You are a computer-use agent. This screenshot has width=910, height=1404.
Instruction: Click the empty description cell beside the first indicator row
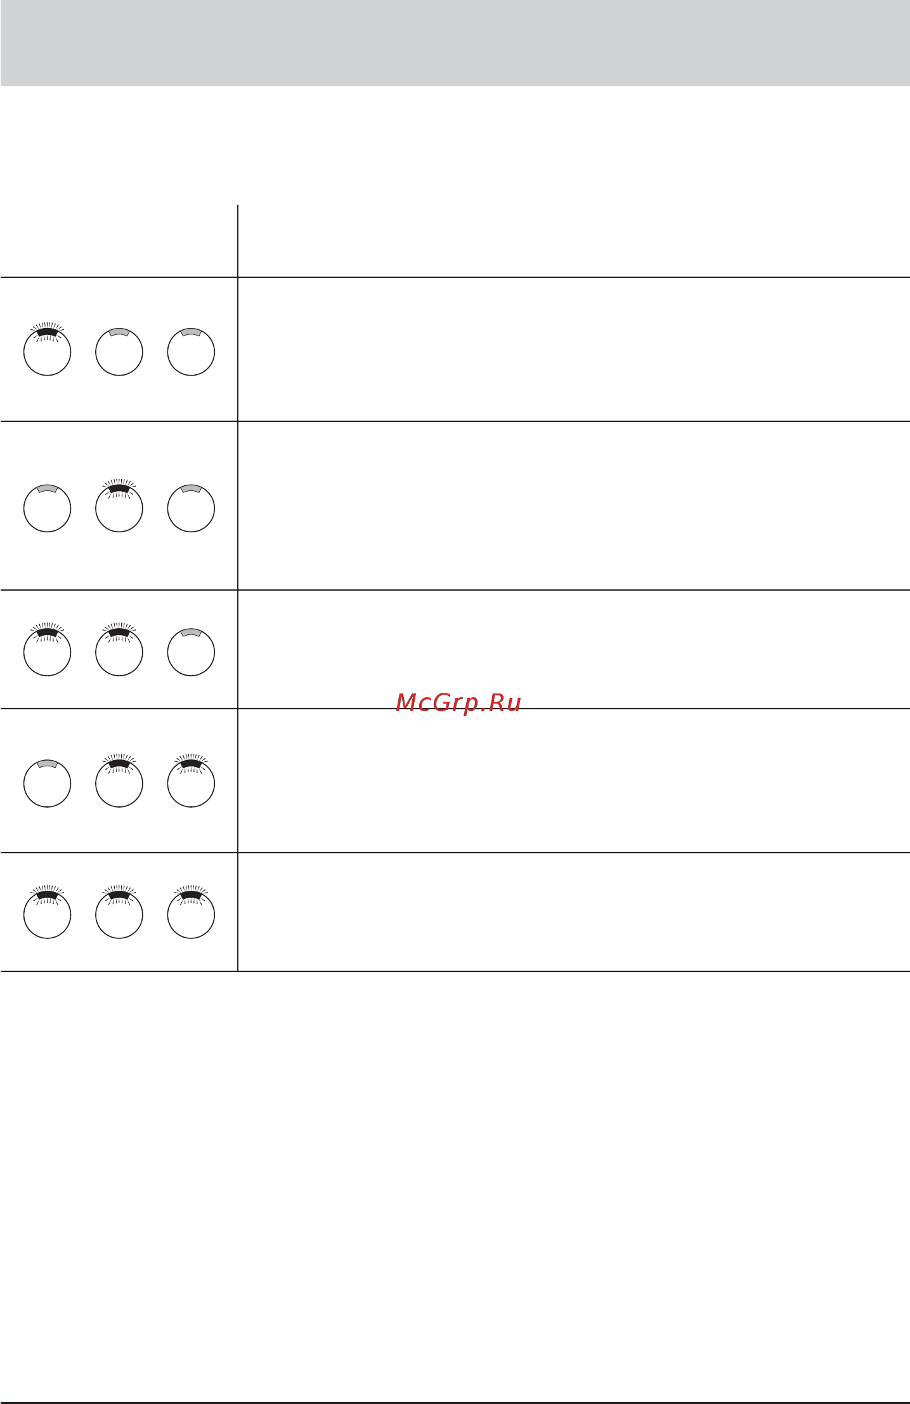coord(574,349)
